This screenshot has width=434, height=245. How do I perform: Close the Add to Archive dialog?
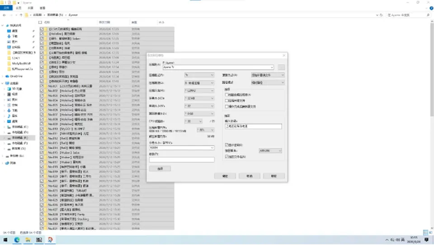coord(284,55)
